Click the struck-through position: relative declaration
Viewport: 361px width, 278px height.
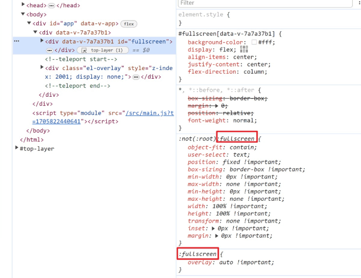pos(221,113)
